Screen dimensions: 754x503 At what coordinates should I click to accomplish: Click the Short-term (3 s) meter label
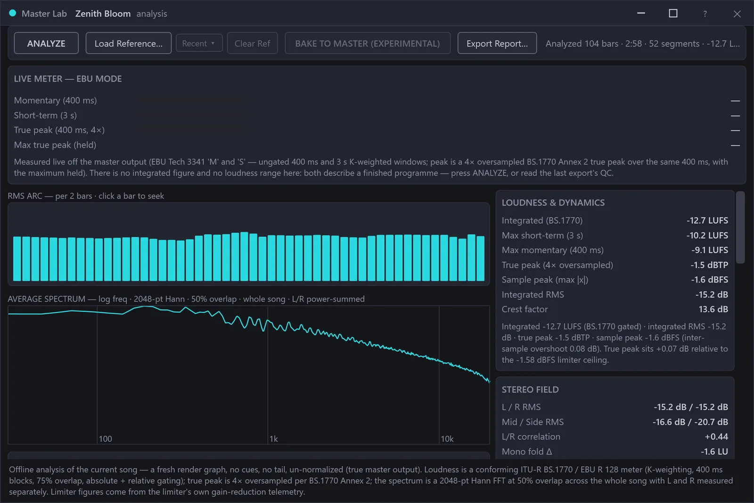45,115
